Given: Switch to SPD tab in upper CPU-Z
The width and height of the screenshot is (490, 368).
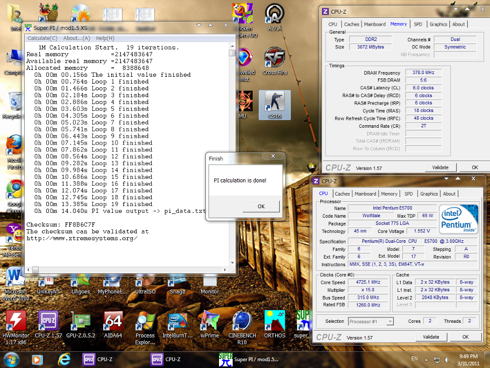Looking at the screenshot, I should [x=418, y=24].
